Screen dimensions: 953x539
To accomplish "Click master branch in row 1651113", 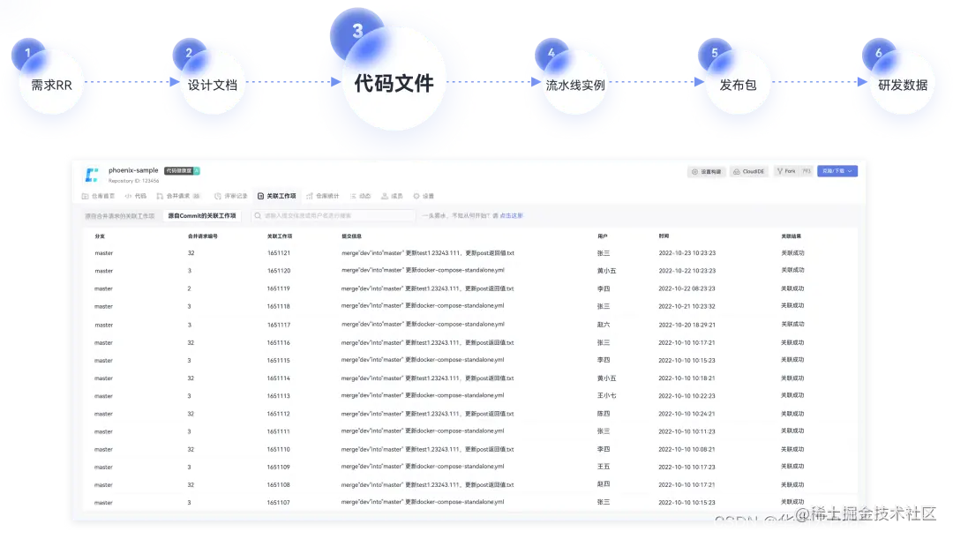I will [x=103, y=396].
